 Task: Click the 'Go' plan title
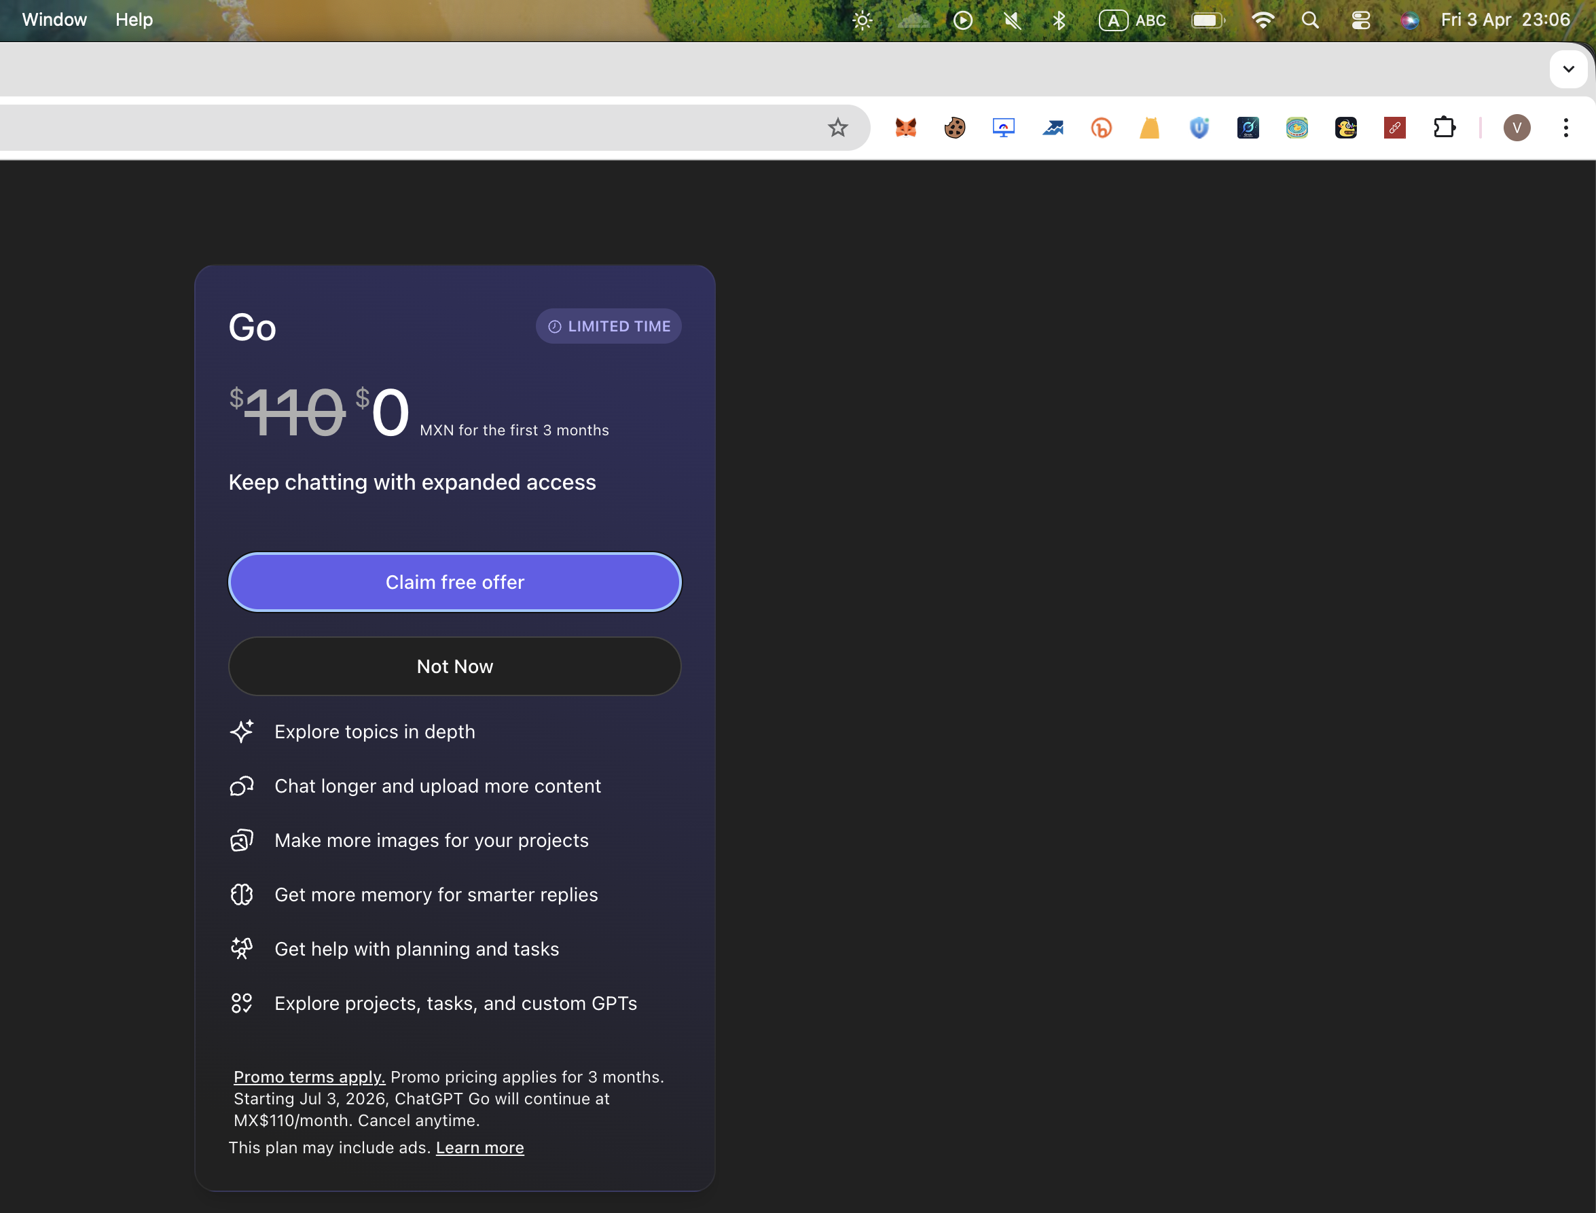(x=253, y=327)
